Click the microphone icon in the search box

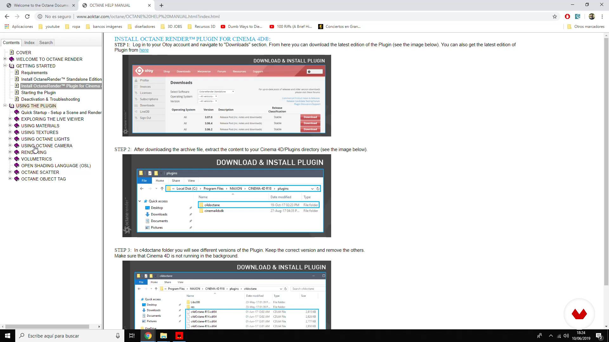(118, 336)
